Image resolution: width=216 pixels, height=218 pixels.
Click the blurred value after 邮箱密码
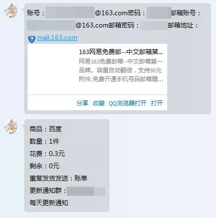pos(154,26)
